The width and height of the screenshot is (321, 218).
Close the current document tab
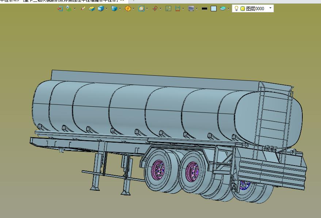click(122, 1)
